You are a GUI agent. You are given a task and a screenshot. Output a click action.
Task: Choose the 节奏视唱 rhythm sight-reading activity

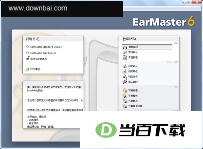pyautogui.click(x=130, y=90)
